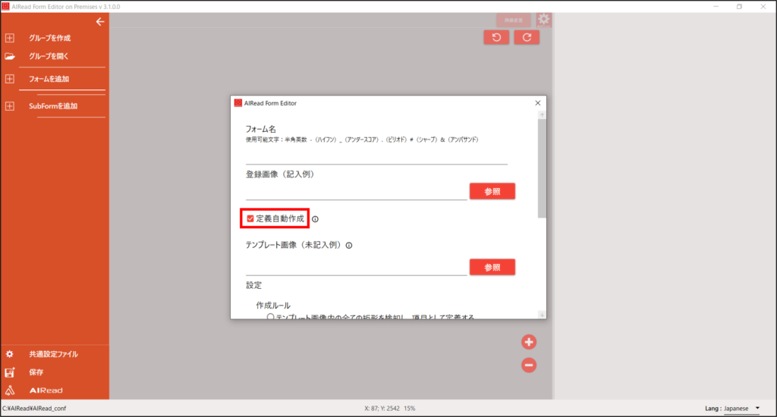Screen dimensions: 777x417
Task: Close the AIRead Form Editor dialog
Action: [538, 103]
